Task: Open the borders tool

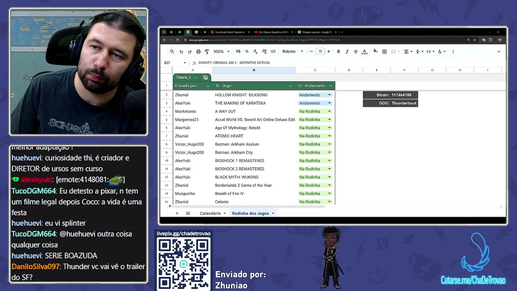Action: click(x=385, y=51)
